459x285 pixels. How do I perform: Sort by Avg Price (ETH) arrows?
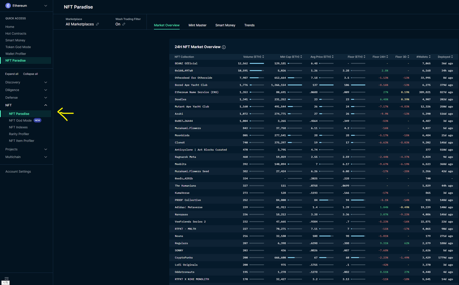[333, 57]
